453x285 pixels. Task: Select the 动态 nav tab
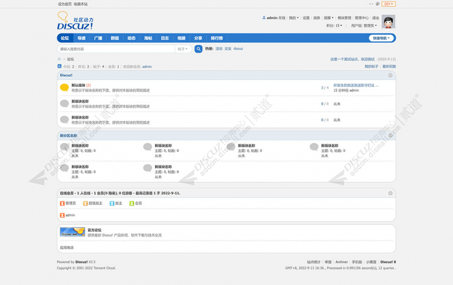click(x=131, y=38)
